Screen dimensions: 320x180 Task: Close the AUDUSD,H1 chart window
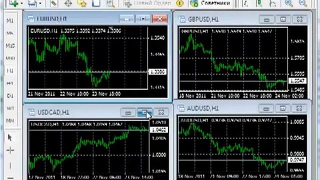(x=299, y=108)
